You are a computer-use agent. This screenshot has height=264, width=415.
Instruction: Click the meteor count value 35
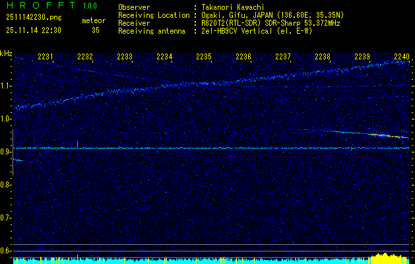click(x=96, y=30)
